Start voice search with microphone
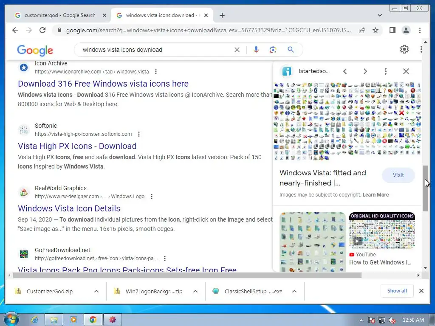Image resolution: width=435 pixels, height=326 pixels. (x=256, y=50)
